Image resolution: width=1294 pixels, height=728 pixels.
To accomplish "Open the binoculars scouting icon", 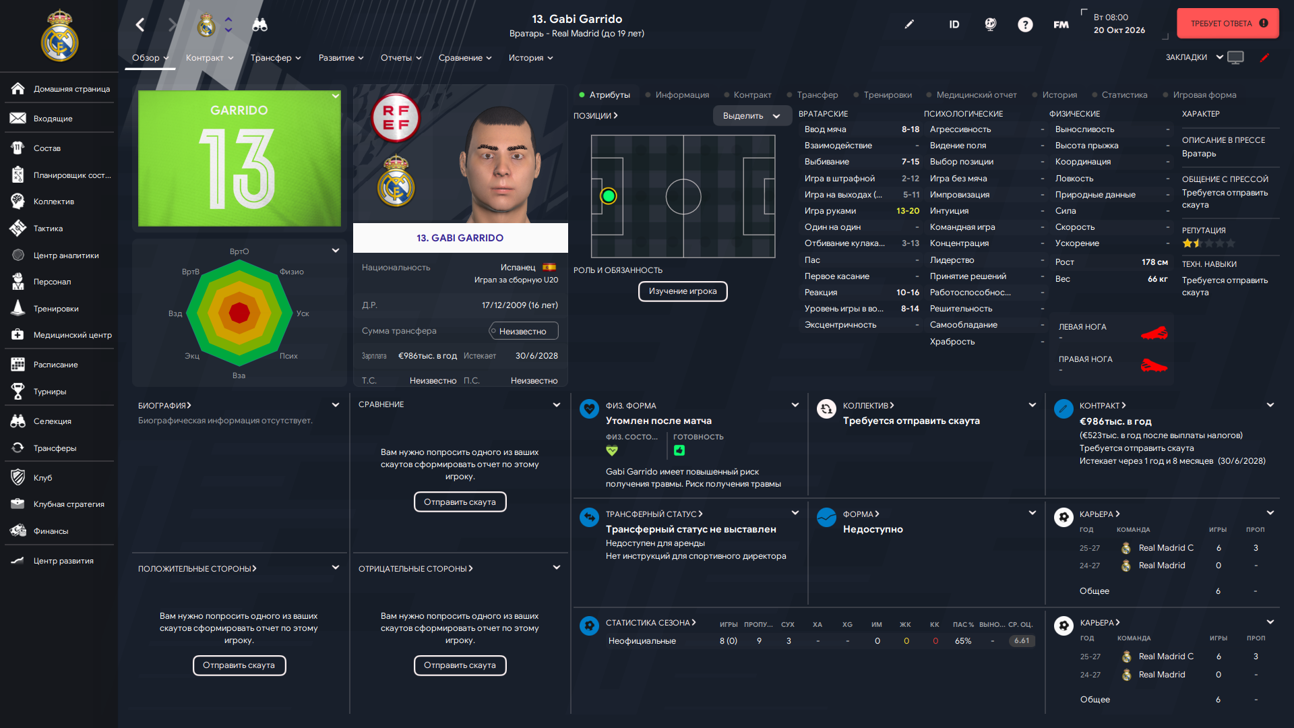I will [x=259, y=25].
